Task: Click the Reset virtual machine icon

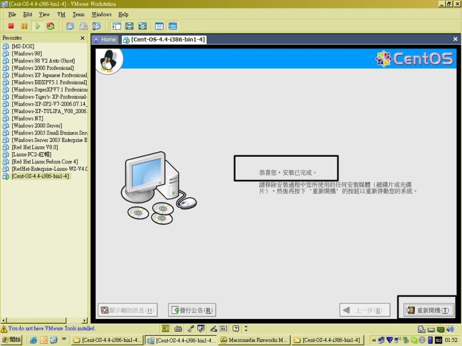Action: (x=50, y=26)
